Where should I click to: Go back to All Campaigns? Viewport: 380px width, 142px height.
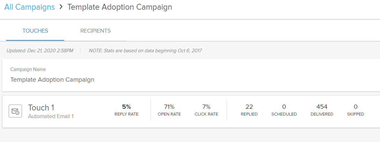click(x=30, y=7)
